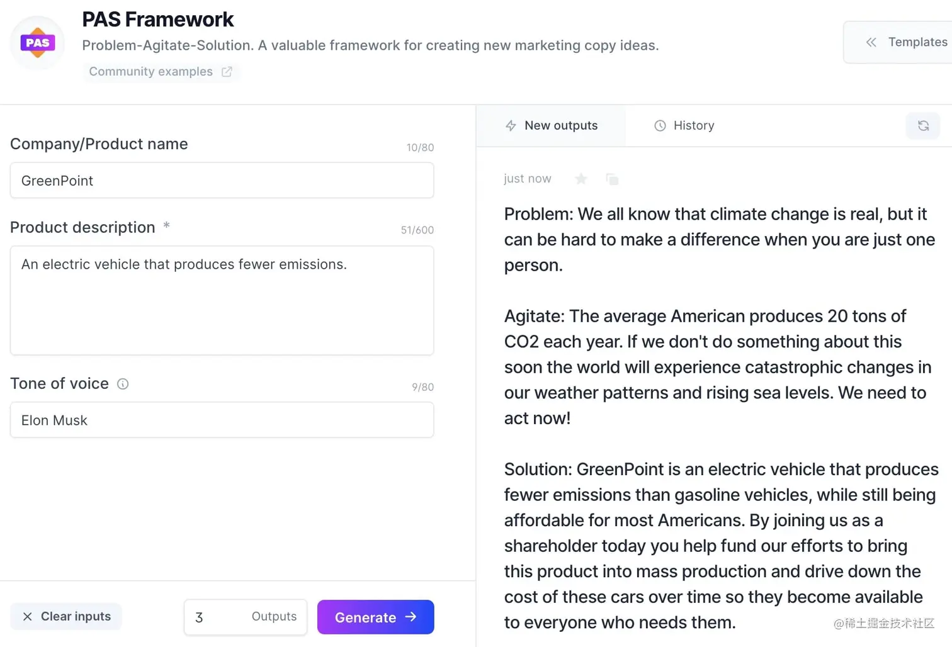Click external-link icon on Community examples

227,71
